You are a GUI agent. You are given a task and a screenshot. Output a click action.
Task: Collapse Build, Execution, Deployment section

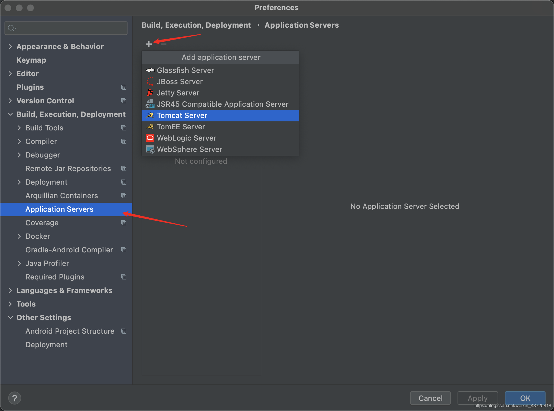pyautogui.click(x=10, y=114)
